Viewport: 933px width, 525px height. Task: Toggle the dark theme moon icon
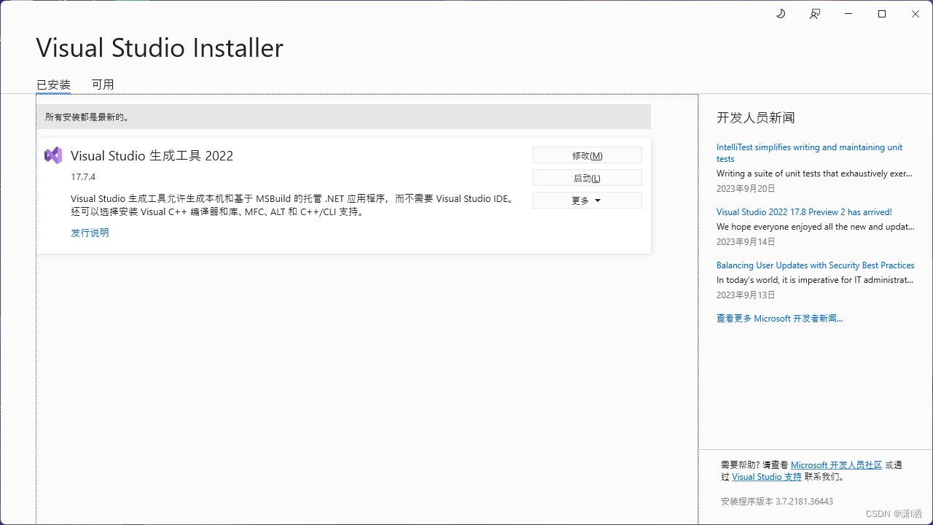point(781,14)
